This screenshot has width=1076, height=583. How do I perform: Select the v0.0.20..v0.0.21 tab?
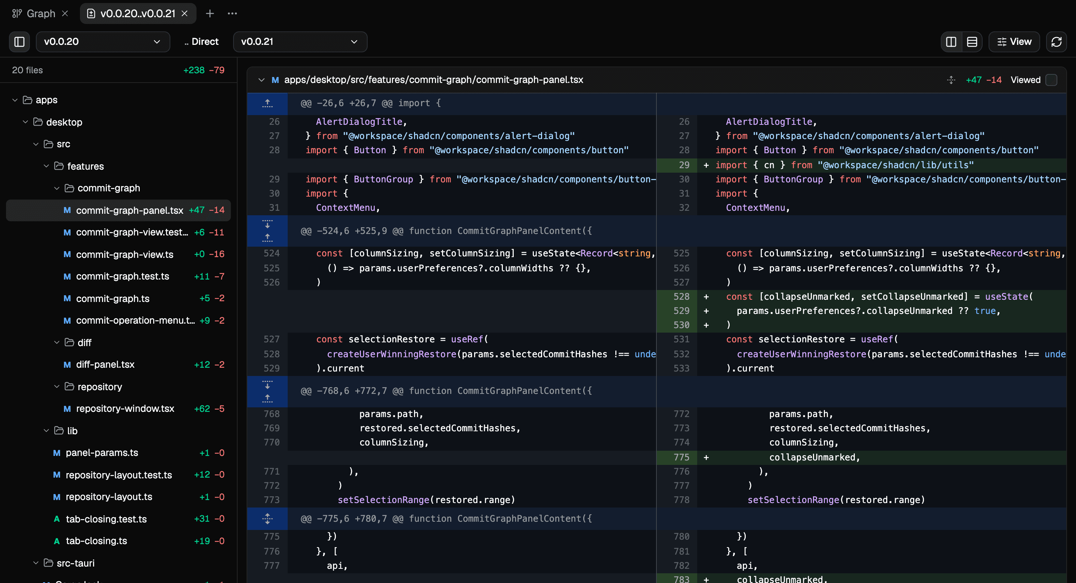pos(137,13)
